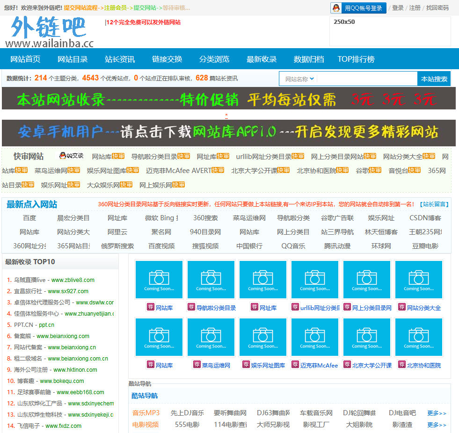Open the 音乐MP3 category link
This screenshot has width=459, height=433.
coord(146,413)
